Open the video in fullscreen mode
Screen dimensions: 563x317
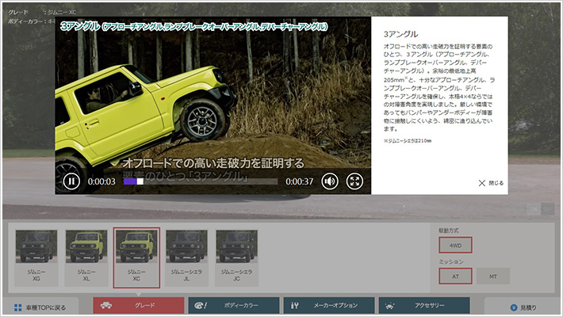pos(354,181)
